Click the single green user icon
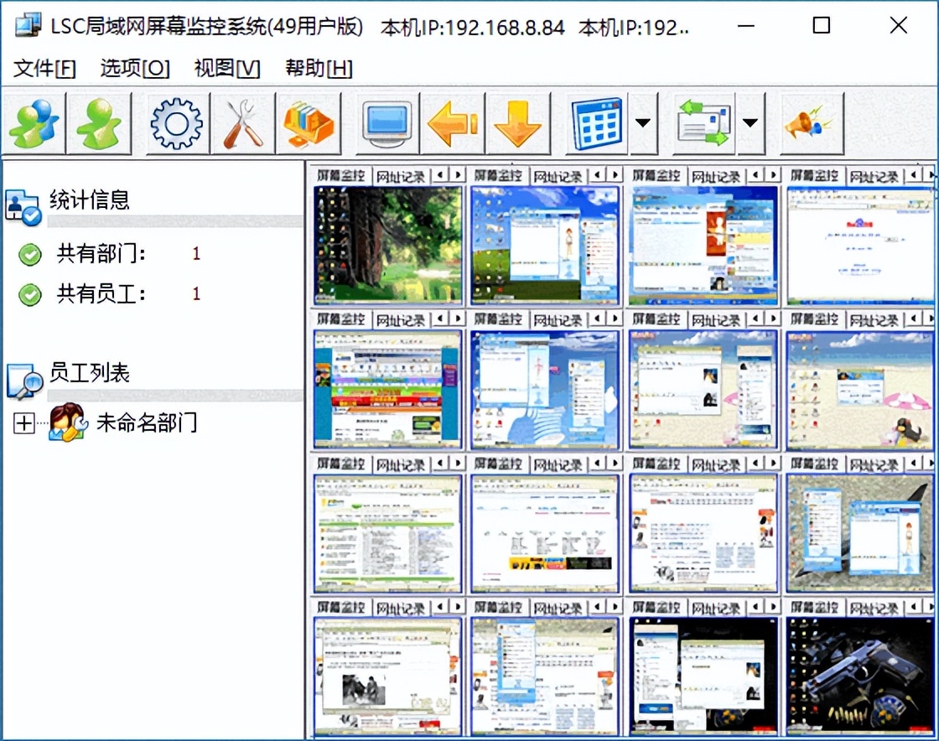The width and height of the screenshot is (939, 741). (100, 124)
